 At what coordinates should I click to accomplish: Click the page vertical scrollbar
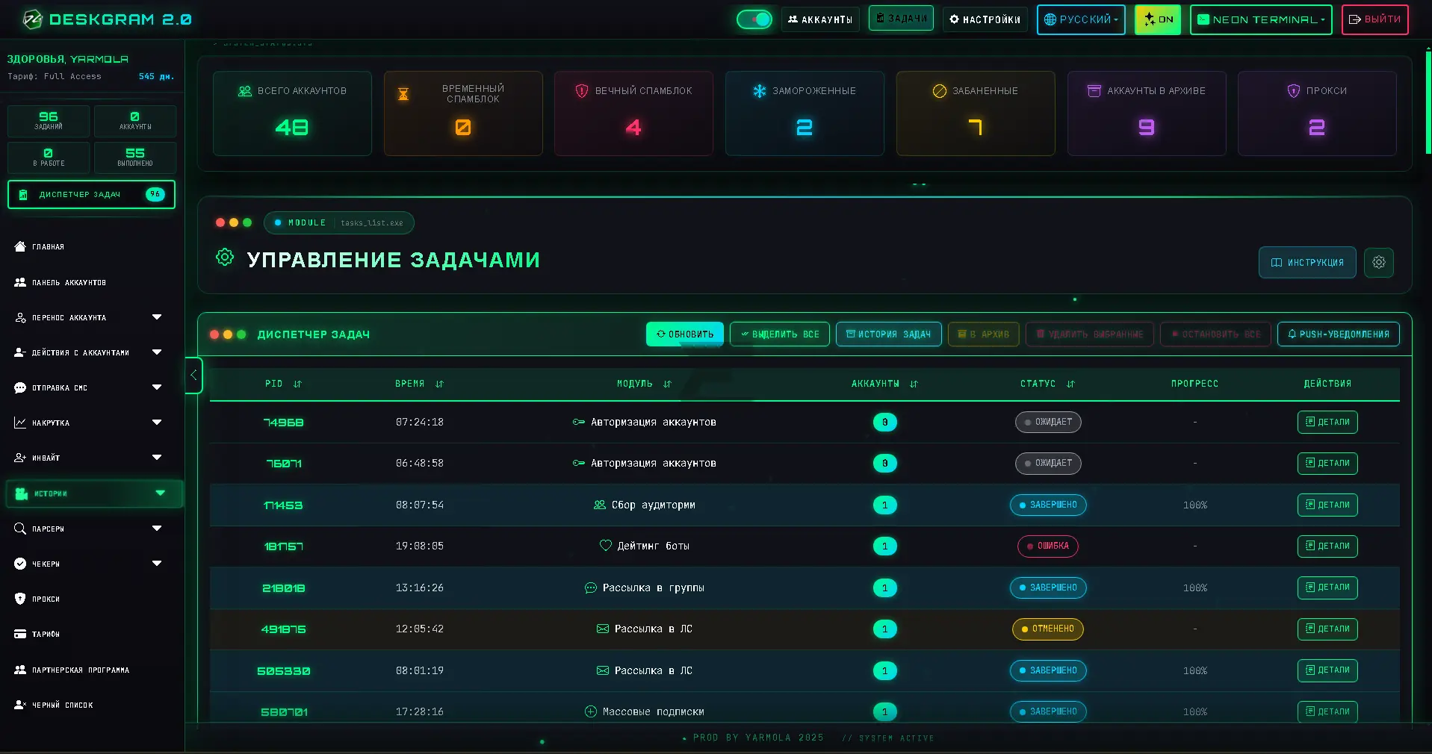coord(1428,102)
